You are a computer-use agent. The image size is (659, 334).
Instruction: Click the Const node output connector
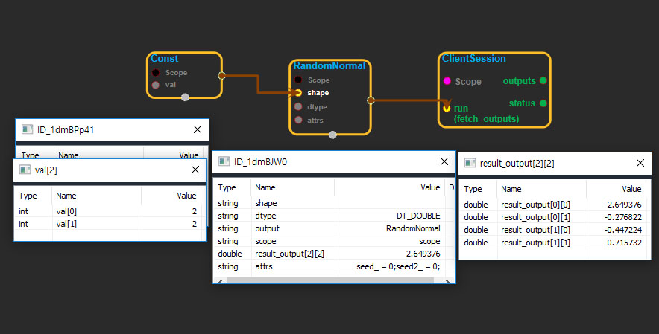221,75
